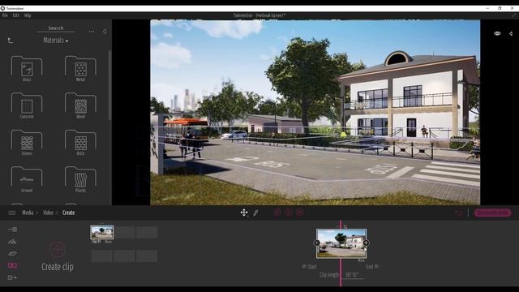Open the Concrete materials folder
The image size is (519, 292).
point(27,105)
